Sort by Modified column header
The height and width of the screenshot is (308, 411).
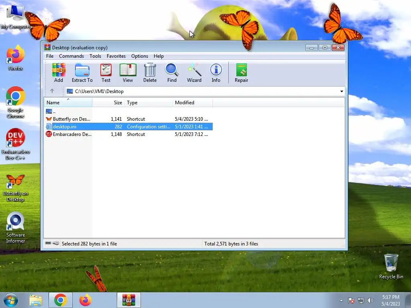point(192,102)
